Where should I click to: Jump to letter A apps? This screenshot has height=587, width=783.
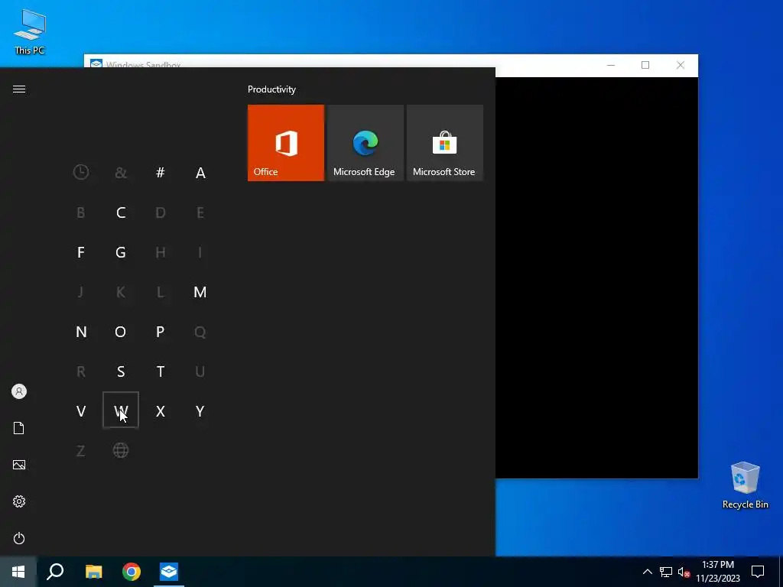point(200,173)
